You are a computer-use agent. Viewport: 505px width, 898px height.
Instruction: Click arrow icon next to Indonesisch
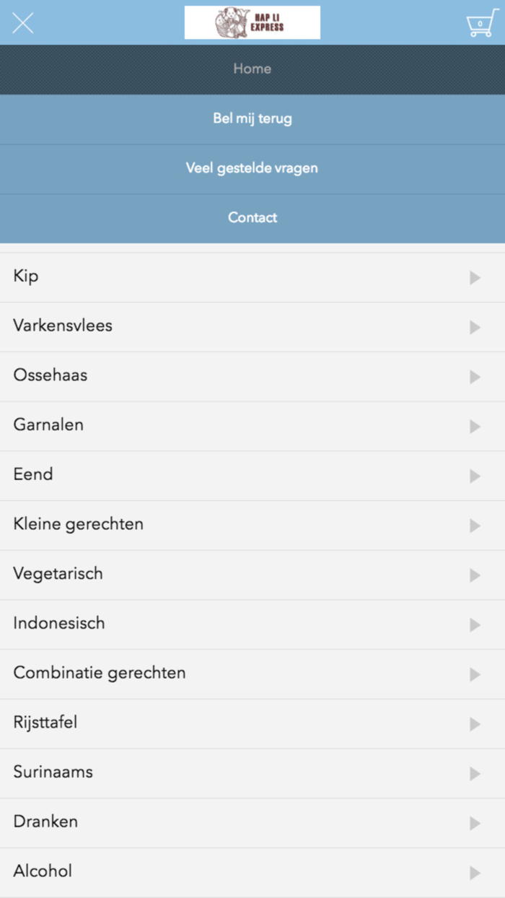point(475,624)
